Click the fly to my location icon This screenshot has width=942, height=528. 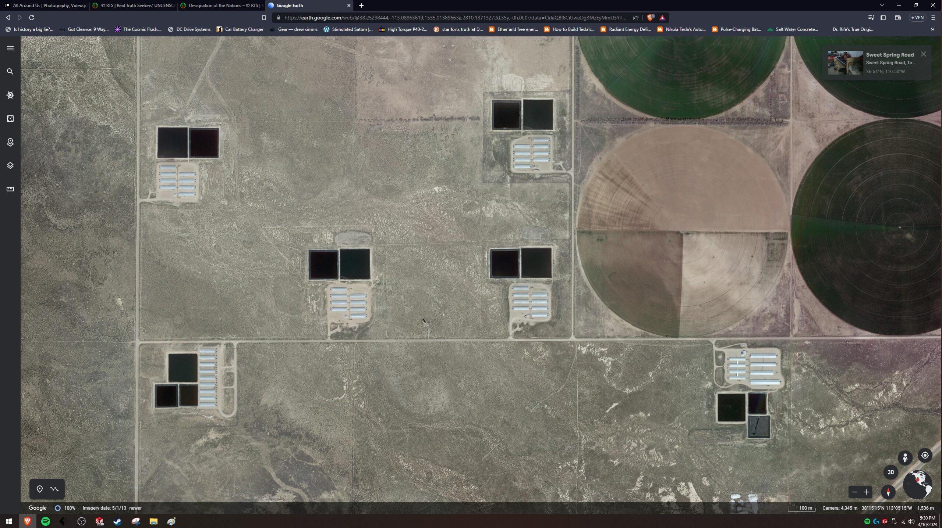[925, 456]
